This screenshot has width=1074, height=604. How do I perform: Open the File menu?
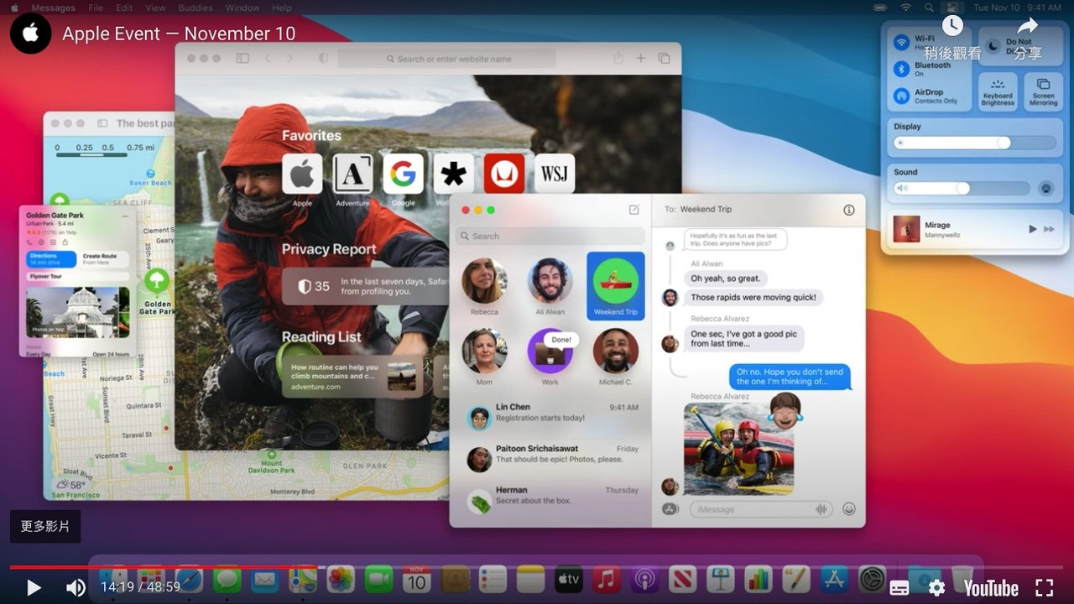[x=96, y=8]
